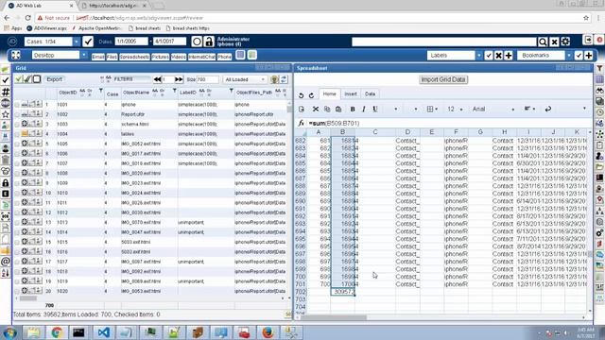Screen dimensions: 605x340
Task: Click the copy icon in spreadsheet toolbar
Action: (x=327, y=110)
